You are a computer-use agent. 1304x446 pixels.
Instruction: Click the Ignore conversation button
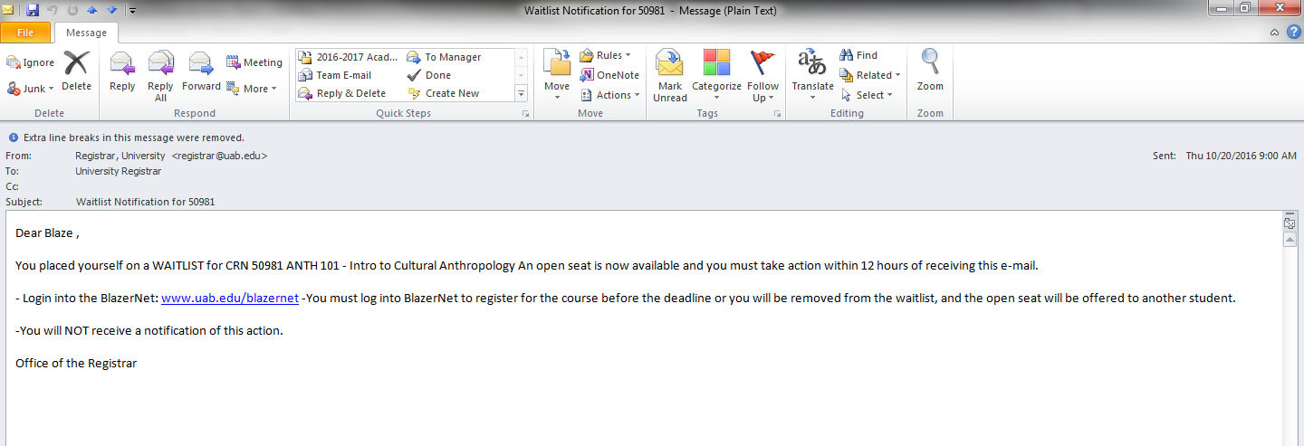pyautogui.click(x=31, y=62)
